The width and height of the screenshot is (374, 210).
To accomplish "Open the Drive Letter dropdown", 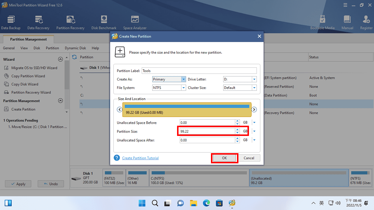I will tap(254, 79).
